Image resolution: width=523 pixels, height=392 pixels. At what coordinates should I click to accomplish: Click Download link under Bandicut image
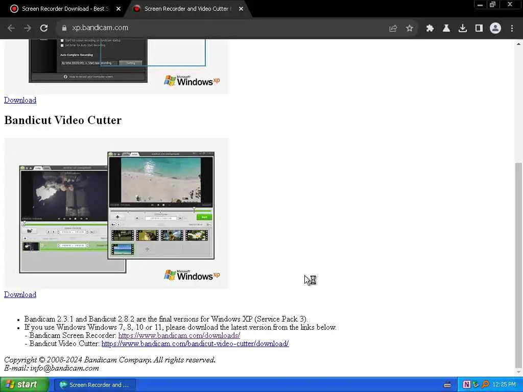[20, 295]
